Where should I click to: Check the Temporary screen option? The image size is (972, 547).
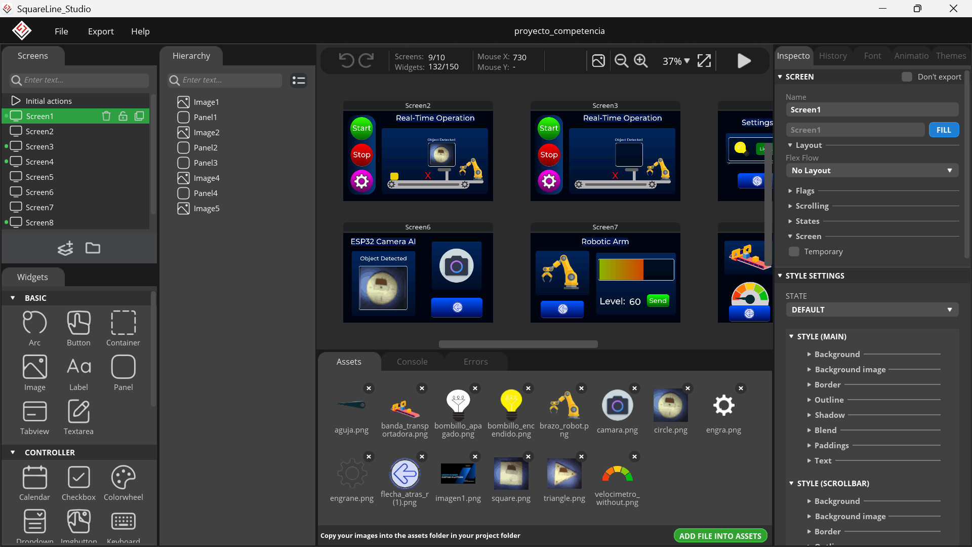794,252
